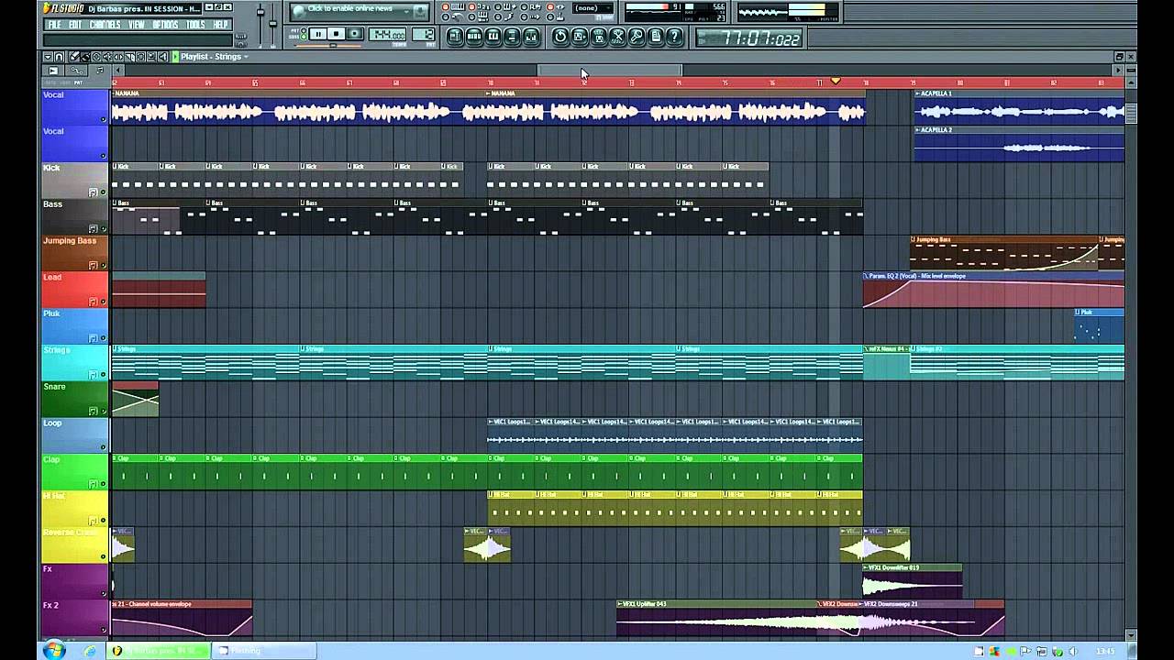Pause playback with transport pause button
Image resolution: width=1174 pixels, height=660 pixels.
coord(317,34)
